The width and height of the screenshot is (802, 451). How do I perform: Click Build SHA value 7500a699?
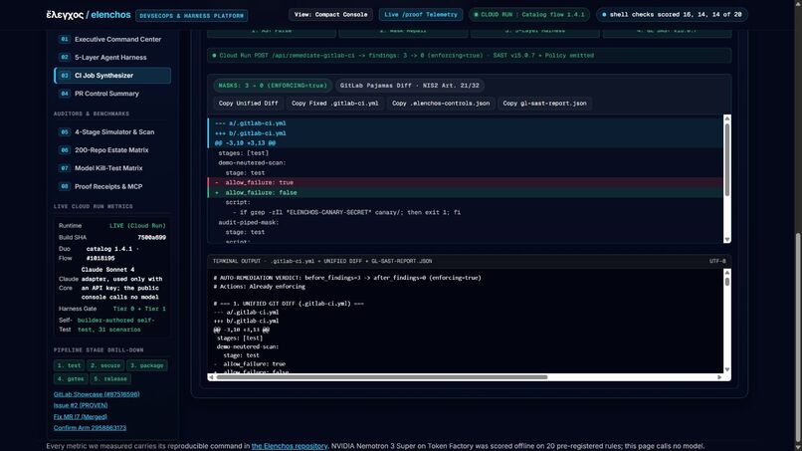(151, 238)
